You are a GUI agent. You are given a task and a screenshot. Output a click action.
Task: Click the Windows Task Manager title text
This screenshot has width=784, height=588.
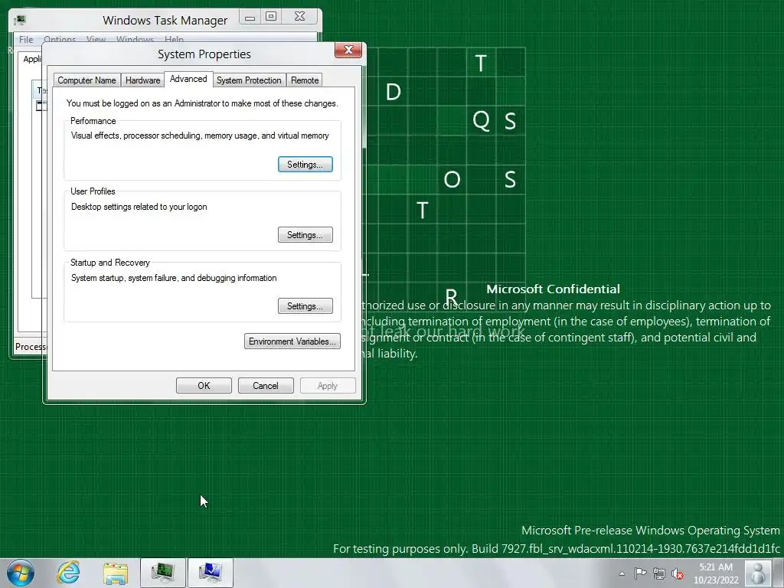tap(165, 21)
